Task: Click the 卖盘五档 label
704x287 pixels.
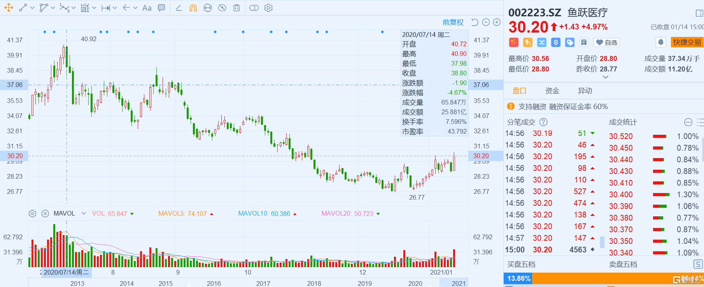Action: tap(623, 264)
